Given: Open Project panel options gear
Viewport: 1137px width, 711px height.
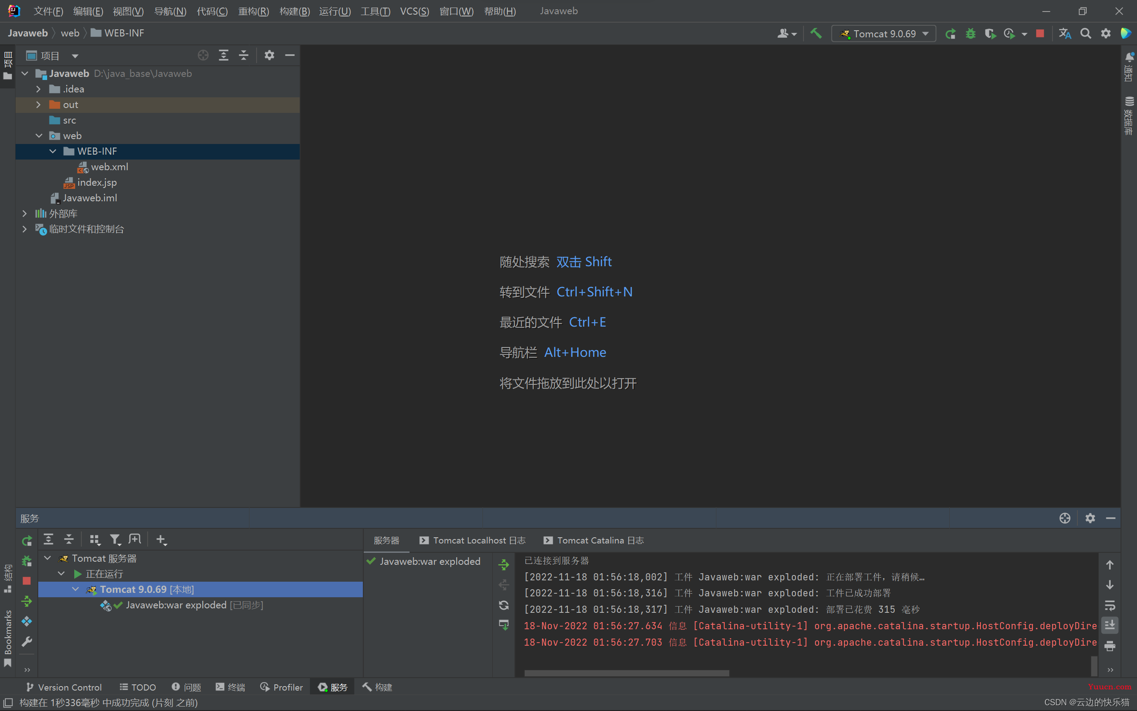Looking at the screenshot, I should point(269,56).
